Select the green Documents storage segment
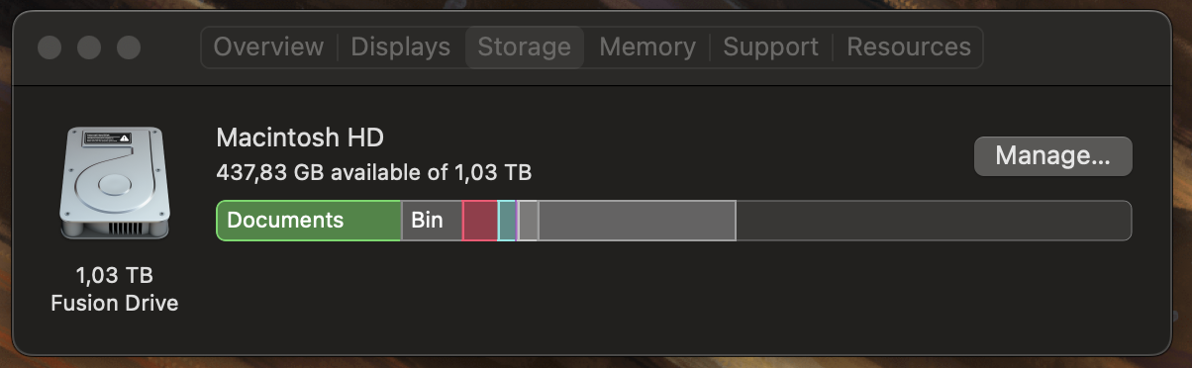The width and height of the screenshot is (1192, 368). pos(309,220)
